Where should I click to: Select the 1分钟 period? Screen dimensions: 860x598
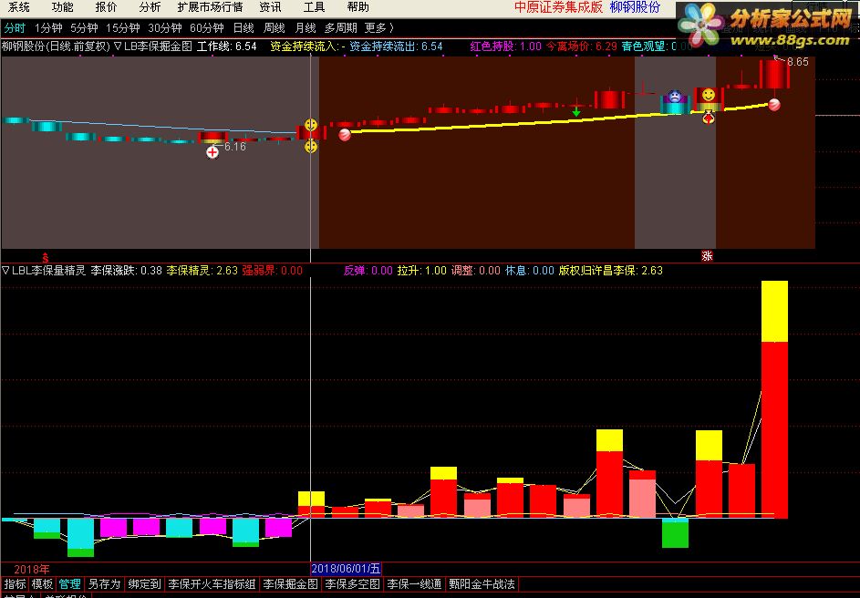tap(48, 28)
